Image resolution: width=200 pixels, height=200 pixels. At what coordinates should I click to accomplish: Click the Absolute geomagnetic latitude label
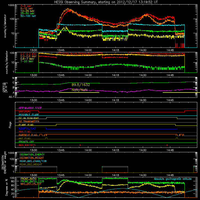pos(173,179)
